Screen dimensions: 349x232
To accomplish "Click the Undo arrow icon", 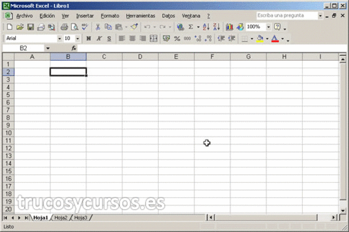I will coord(147,27).
